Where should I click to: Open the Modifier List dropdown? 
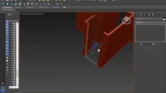point(150,22)
